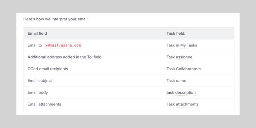The width and height of the screenshot is (256, 128).
Task: Click the underlined assignee term
Action: click(184, 57)
